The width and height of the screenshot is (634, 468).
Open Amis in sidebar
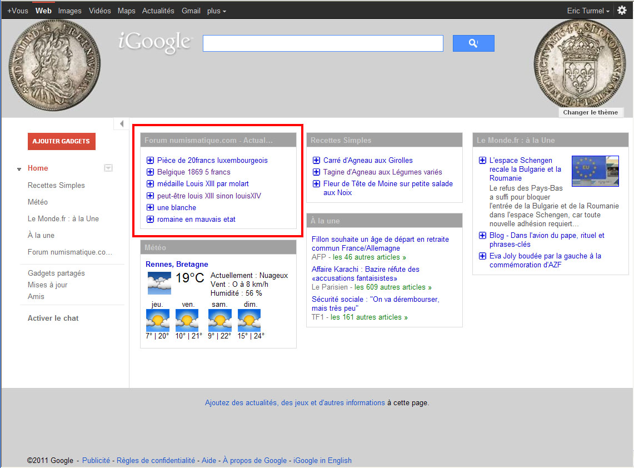pos(36,296)
